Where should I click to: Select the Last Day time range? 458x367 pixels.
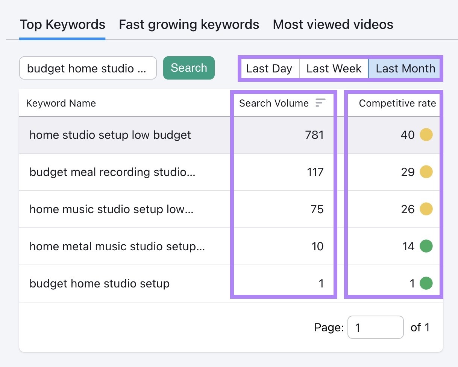269,69
